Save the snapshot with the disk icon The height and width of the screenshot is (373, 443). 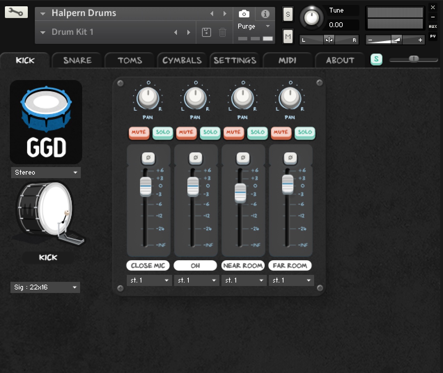click(207, 32)
